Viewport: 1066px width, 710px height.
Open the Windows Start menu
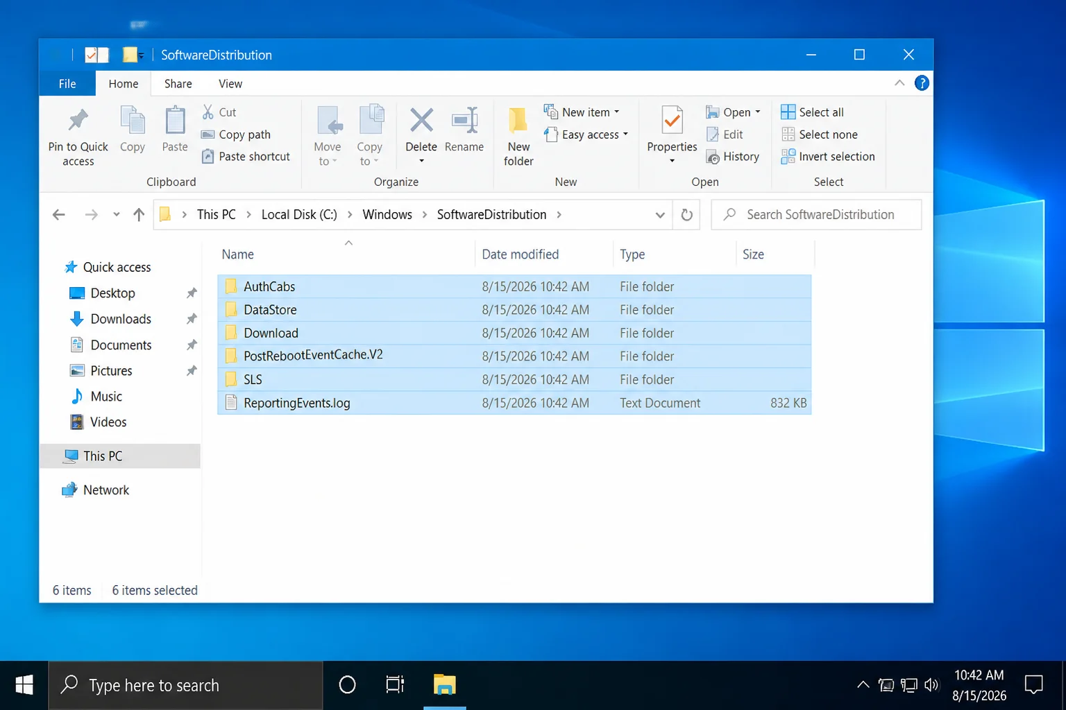(x=24, y=686)
